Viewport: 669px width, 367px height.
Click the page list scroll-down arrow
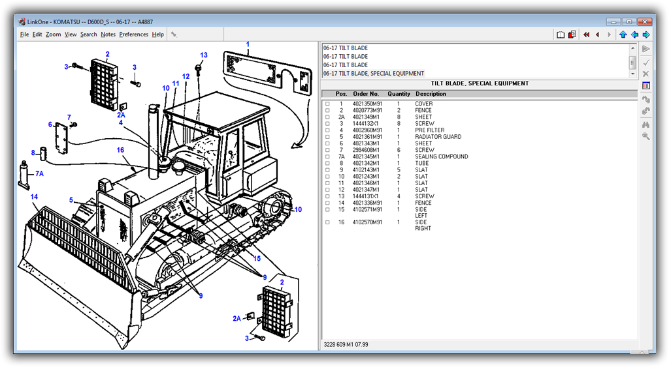point(632,74)
